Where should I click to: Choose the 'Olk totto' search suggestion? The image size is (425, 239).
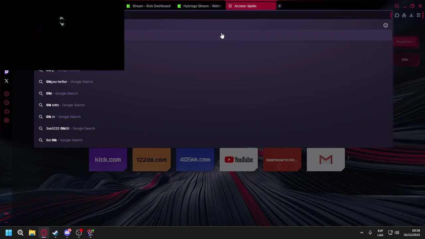click(x=213, y=105)
